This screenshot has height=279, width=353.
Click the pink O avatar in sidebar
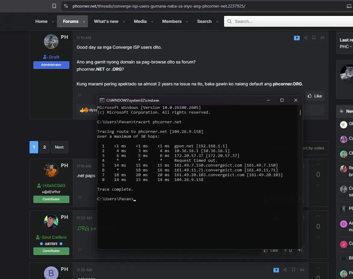click(344, 224)
